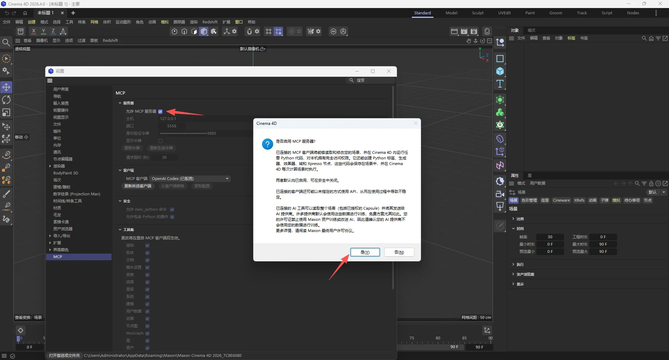Expand 导入/导出 in settings tree
669x360 pixels.
coord(50,236)
